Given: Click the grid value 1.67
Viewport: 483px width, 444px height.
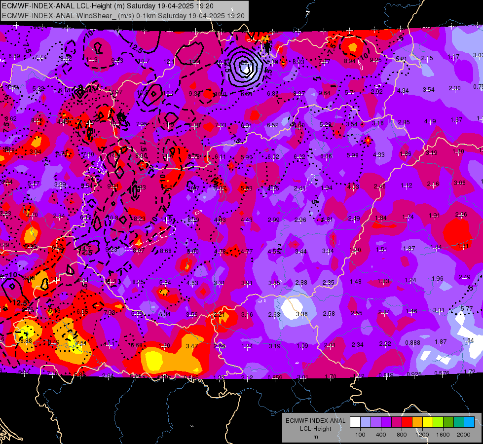Looking at the screenshot, I should point(456,120).
